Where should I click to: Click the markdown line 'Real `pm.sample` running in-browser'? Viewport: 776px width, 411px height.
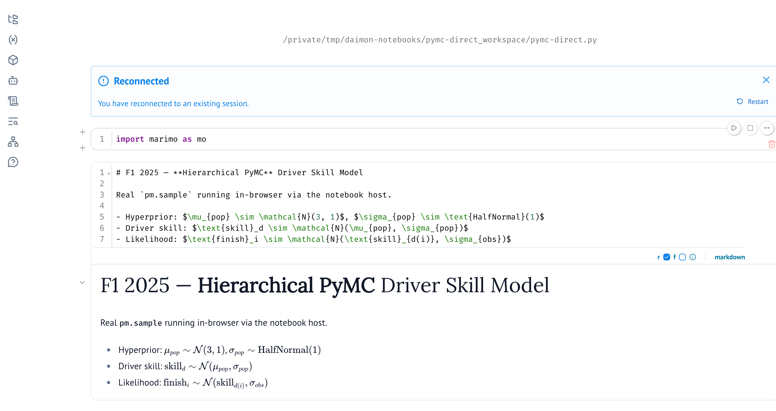pyautogui.click(x=254, y=195)
